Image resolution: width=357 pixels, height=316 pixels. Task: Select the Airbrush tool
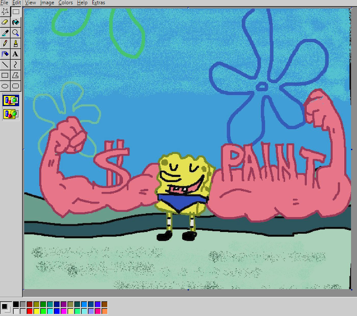tap(5, 54)
